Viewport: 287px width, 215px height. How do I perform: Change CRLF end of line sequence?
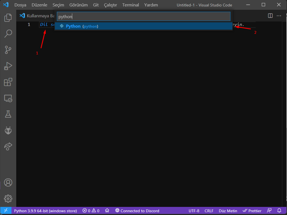pos(209,211)
